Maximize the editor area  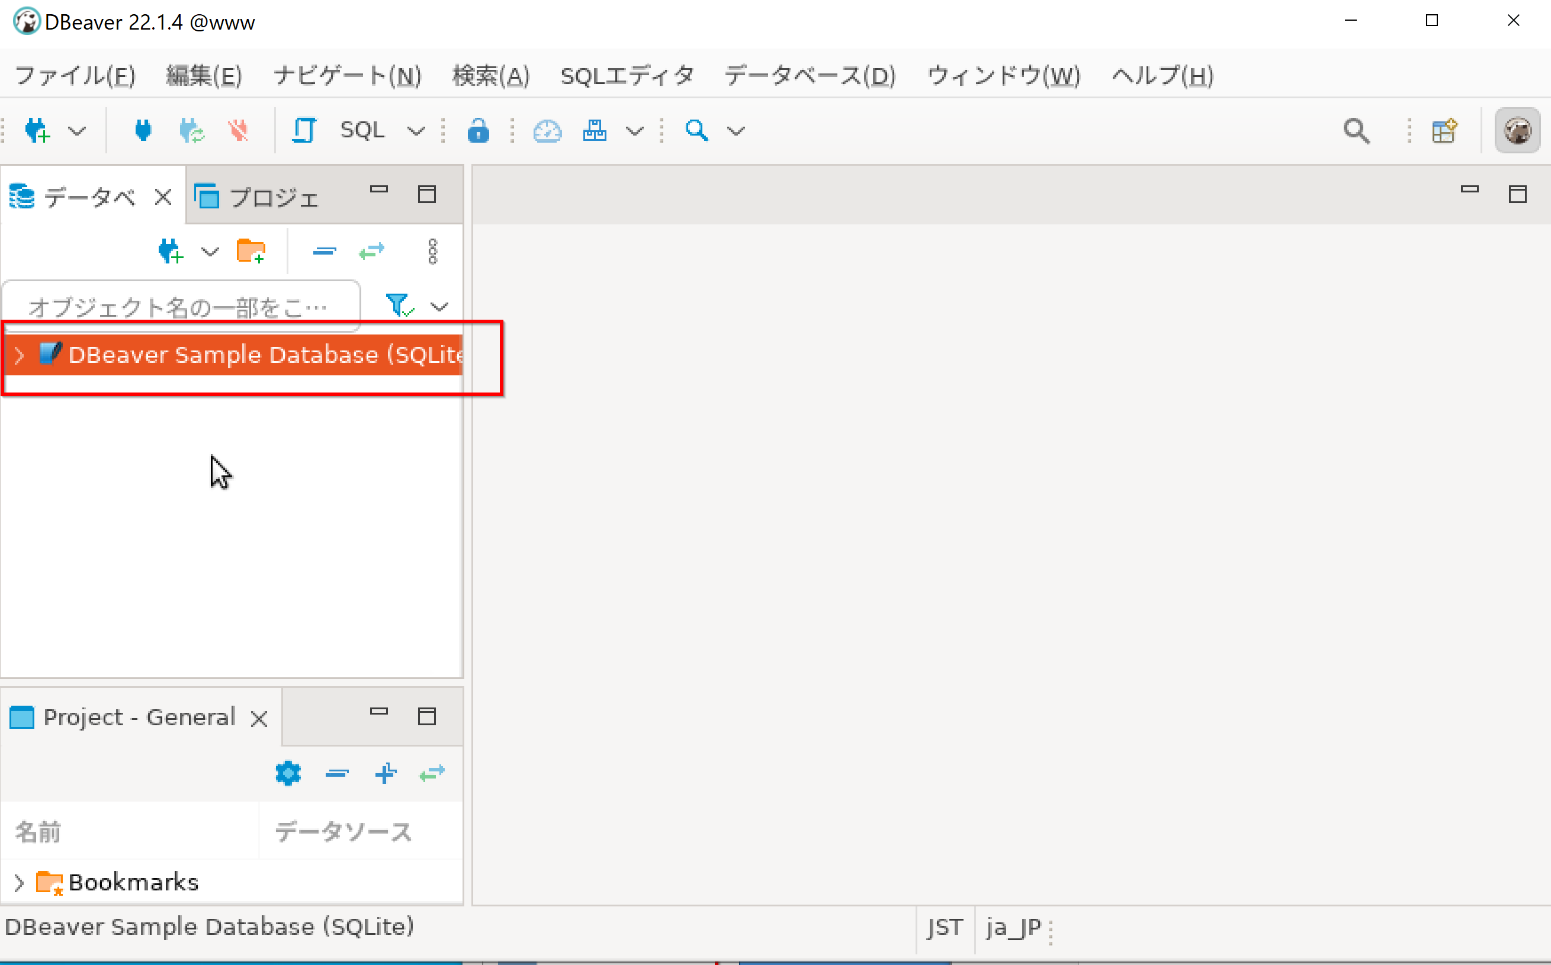(x=1517, y=194)
